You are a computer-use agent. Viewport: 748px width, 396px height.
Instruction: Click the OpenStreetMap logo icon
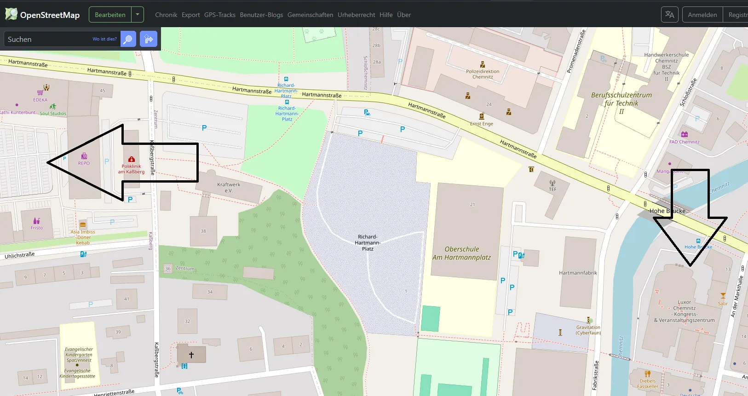point(11,14)
